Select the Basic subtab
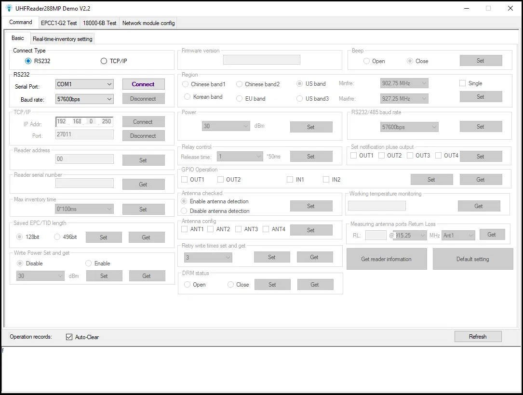 tap(18, 38)
